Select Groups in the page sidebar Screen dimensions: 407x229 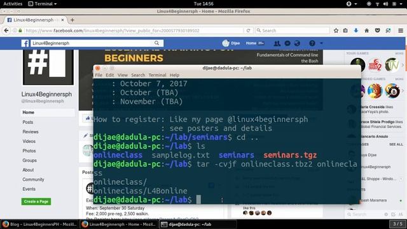(x=29, y=160)
